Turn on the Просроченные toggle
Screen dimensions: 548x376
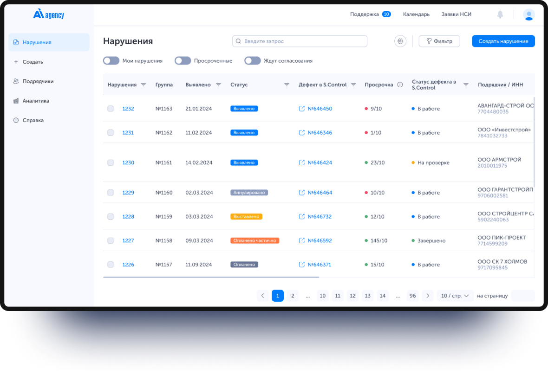point(183,61)
